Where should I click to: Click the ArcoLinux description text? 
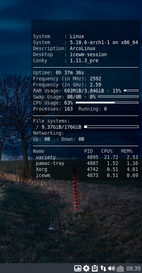click(x=83, y=48)
